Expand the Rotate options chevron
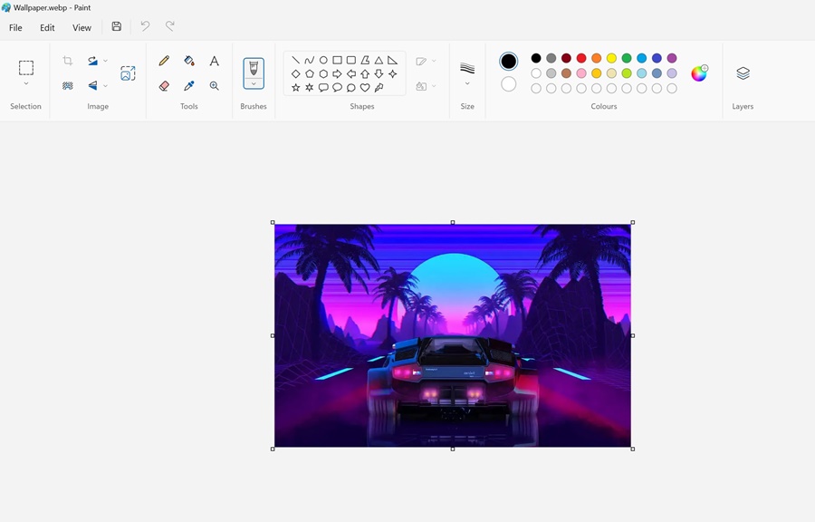Viewport: 815px width, 522px height. pos(106,61)
